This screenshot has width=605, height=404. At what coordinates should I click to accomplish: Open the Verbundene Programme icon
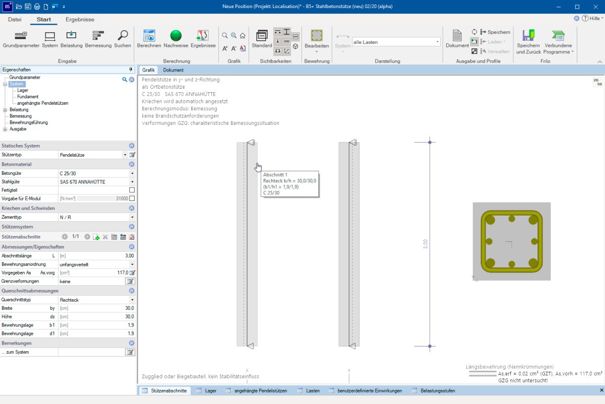coord(558,35)
